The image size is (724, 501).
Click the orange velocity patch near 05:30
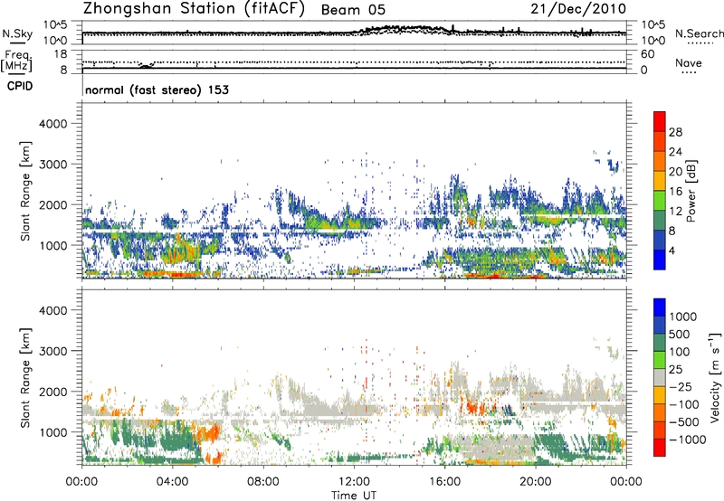point(208,434)
